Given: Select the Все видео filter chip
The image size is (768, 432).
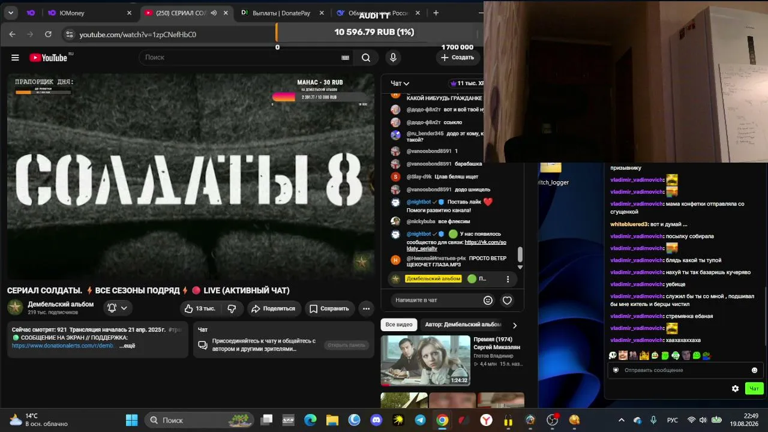Looking at the screenshot, I should (399, 325).
